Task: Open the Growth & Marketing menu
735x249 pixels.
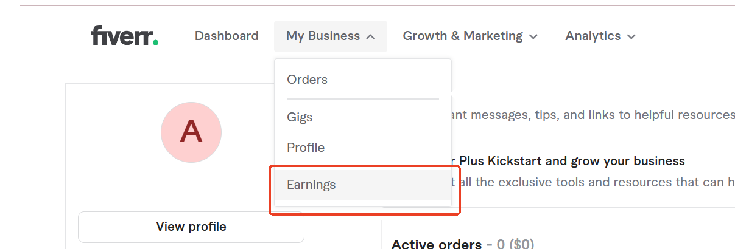Action: tap(463, 36)
